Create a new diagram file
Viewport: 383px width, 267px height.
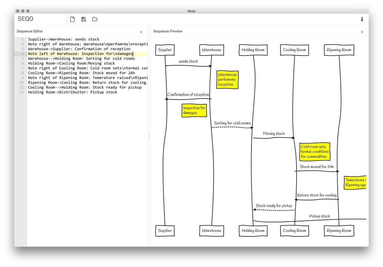coord(72,19)
